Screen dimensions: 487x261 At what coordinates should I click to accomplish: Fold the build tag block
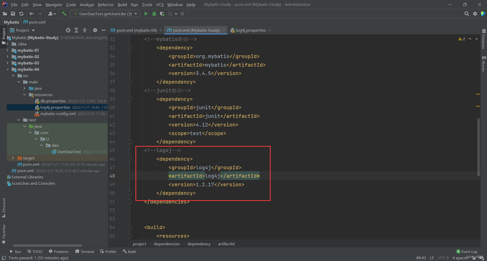pyautogui.click(x=130, y=228)
